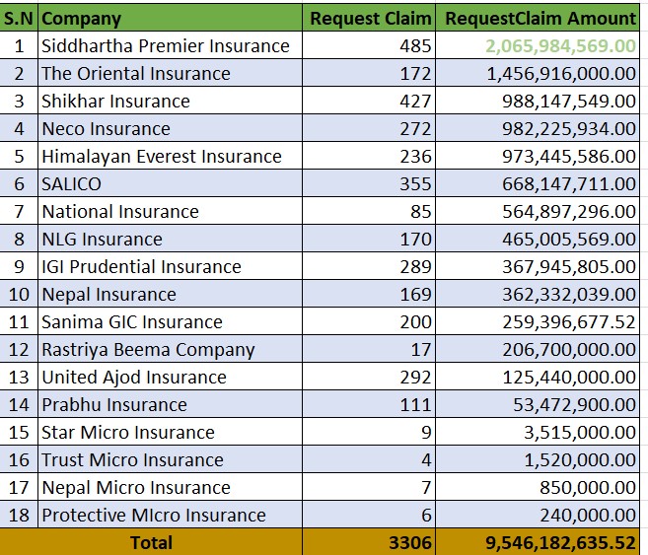Select The Oriental Insurance cell
648x555 pixels.
pyautogui.click(x=136, y=73)
